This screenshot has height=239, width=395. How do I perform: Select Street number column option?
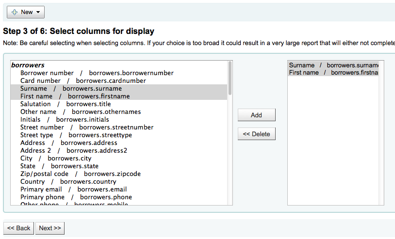119,127
